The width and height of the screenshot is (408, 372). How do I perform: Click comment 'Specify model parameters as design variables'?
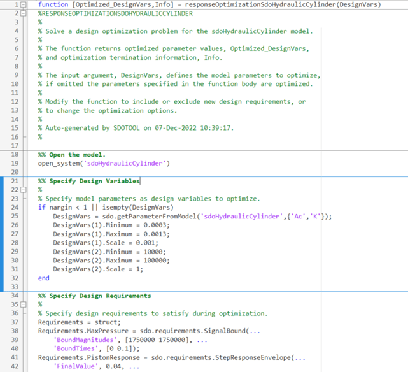(149, 199)
